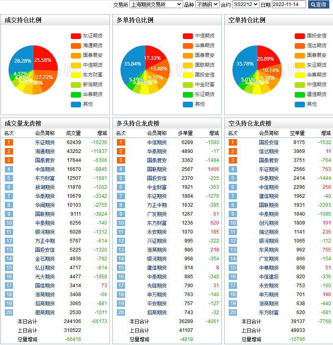Click green 建信期货 legend swatch

(x=300, y=95)
